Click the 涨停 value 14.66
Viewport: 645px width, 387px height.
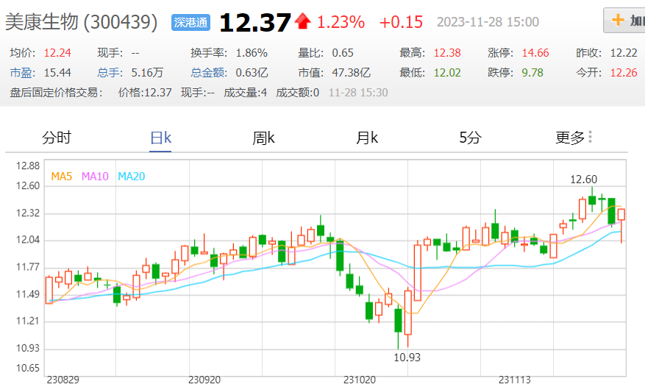(535, 53)
